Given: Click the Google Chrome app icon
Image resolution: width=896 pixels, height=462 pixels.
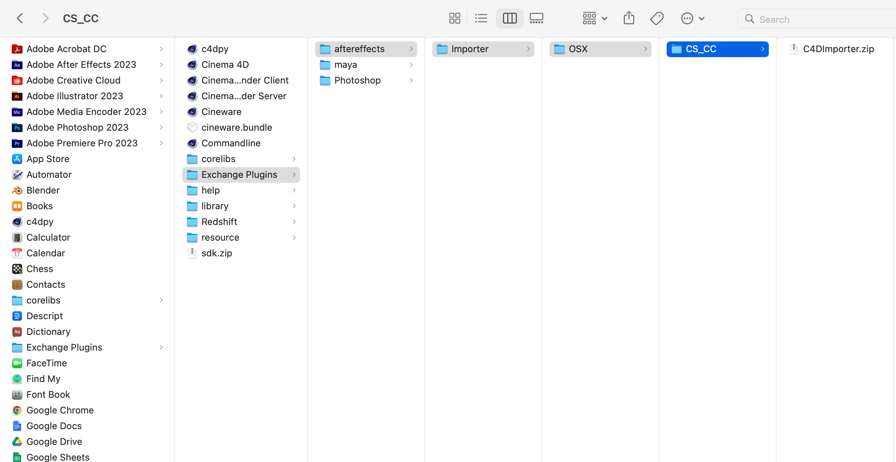Looking at the screenshot, I should (x=17, y=410).
